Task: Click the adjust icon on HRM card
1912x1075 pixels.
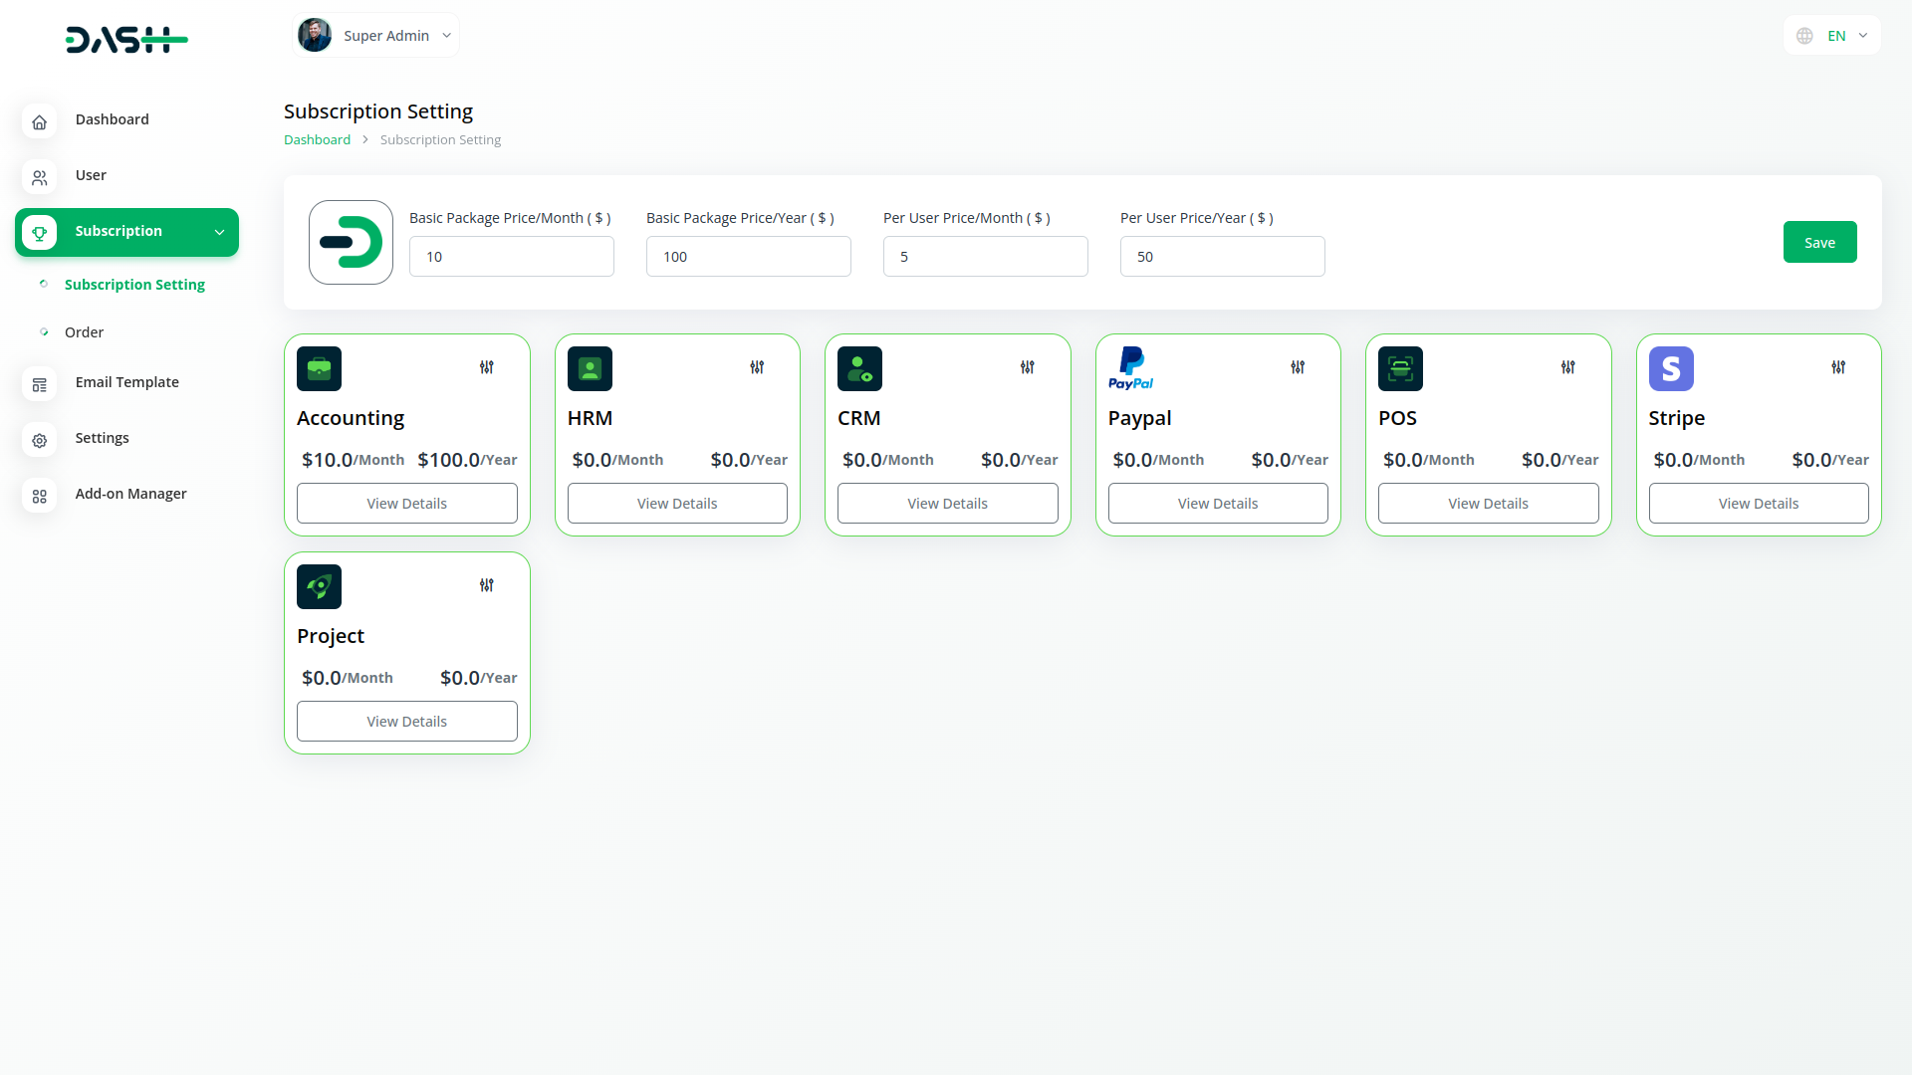Action: click(x=757, y=367)
